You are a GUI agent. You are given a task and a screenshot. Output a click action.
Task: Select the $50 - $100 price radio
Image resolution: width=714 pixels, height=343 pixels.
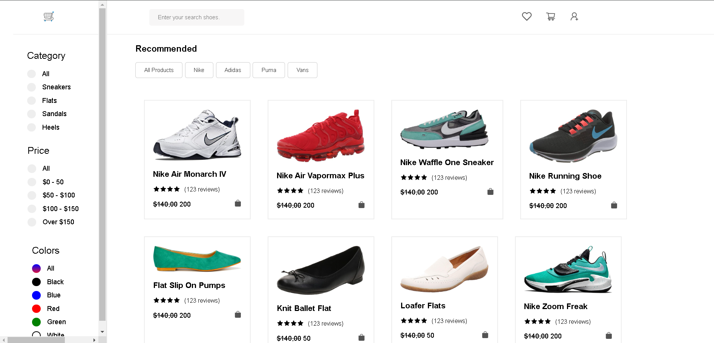coord(32,195)
